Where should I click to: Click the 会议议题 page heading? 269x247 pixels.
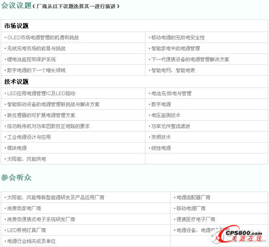click(x=16, y=5)
